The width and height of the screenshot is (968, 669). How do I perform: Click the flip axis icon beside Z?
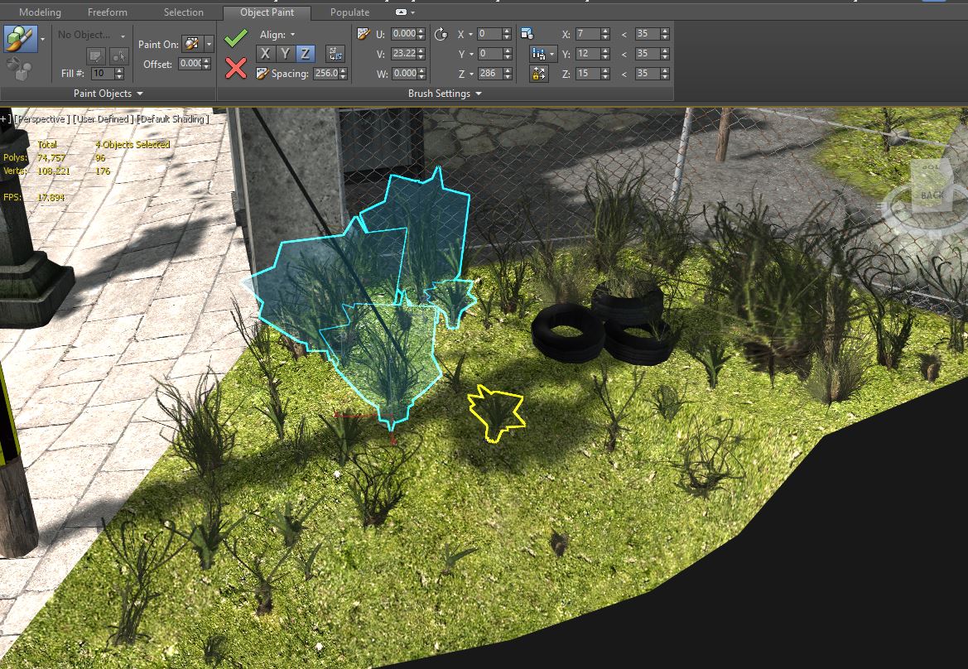click(335, 54)
